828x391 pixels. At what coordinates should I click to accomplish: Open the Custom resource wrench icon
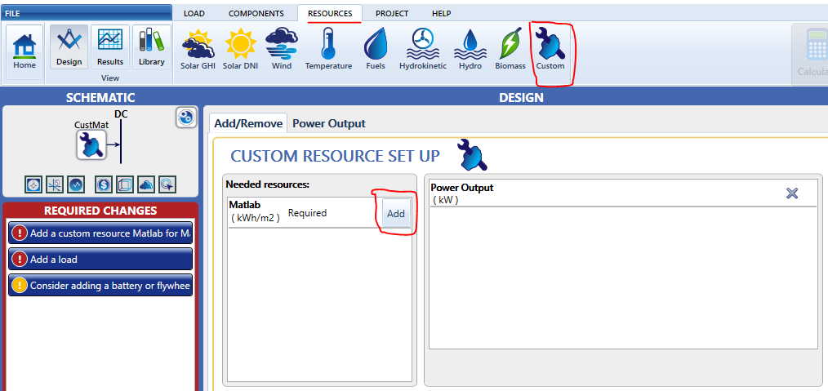550,48
